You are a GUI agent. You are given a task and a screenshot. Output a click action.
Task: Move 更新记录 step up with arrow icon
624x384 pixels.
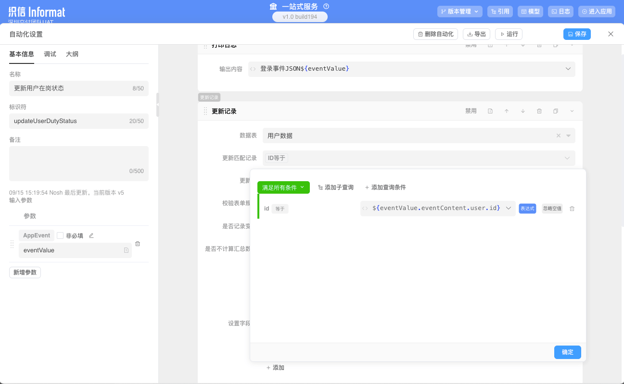507,111
